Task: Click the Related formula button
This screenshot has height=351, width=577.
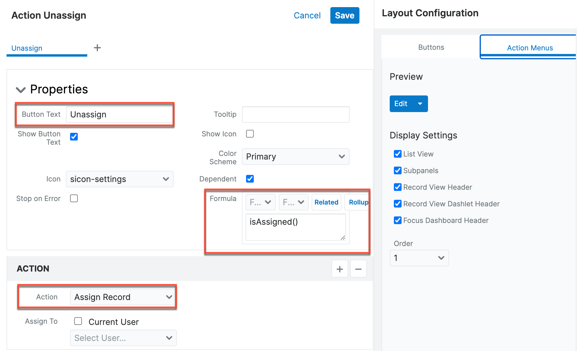Action: pos(326,202)
